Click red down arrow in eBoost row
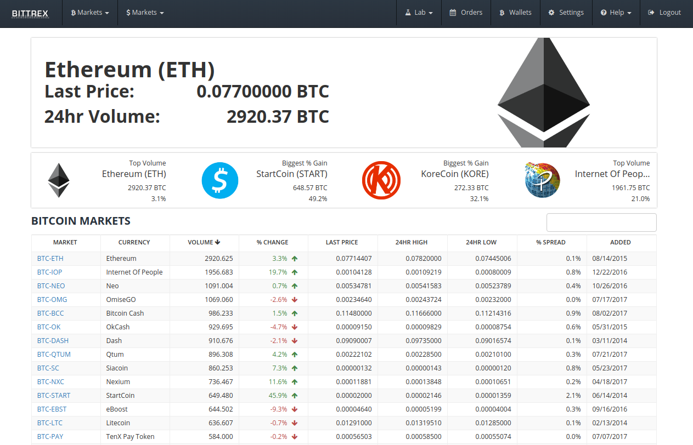Viewport: 693px width, 445px height. (x=295, y=409)
